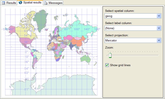Viewport: 165px width, 99px height.
Task: Uncheck the Show grid lines checkbox
Action: (x=107, y=65)
